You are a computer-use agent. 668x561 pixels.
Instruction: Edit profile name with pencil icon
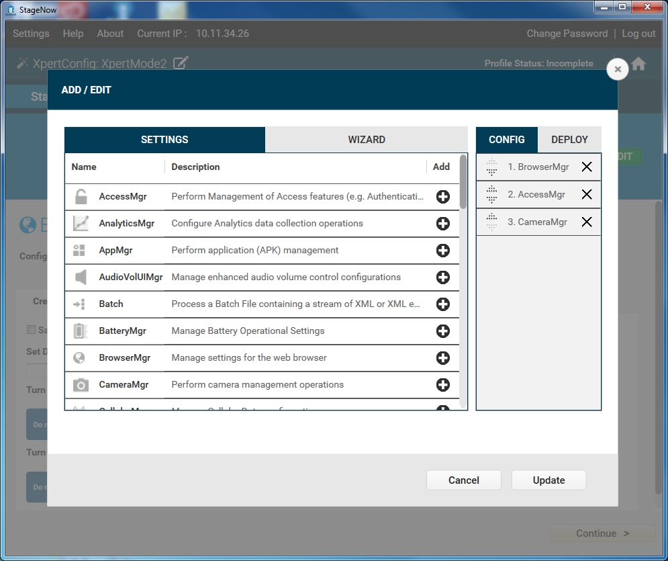pyautogui.click(x=181, y=63)
